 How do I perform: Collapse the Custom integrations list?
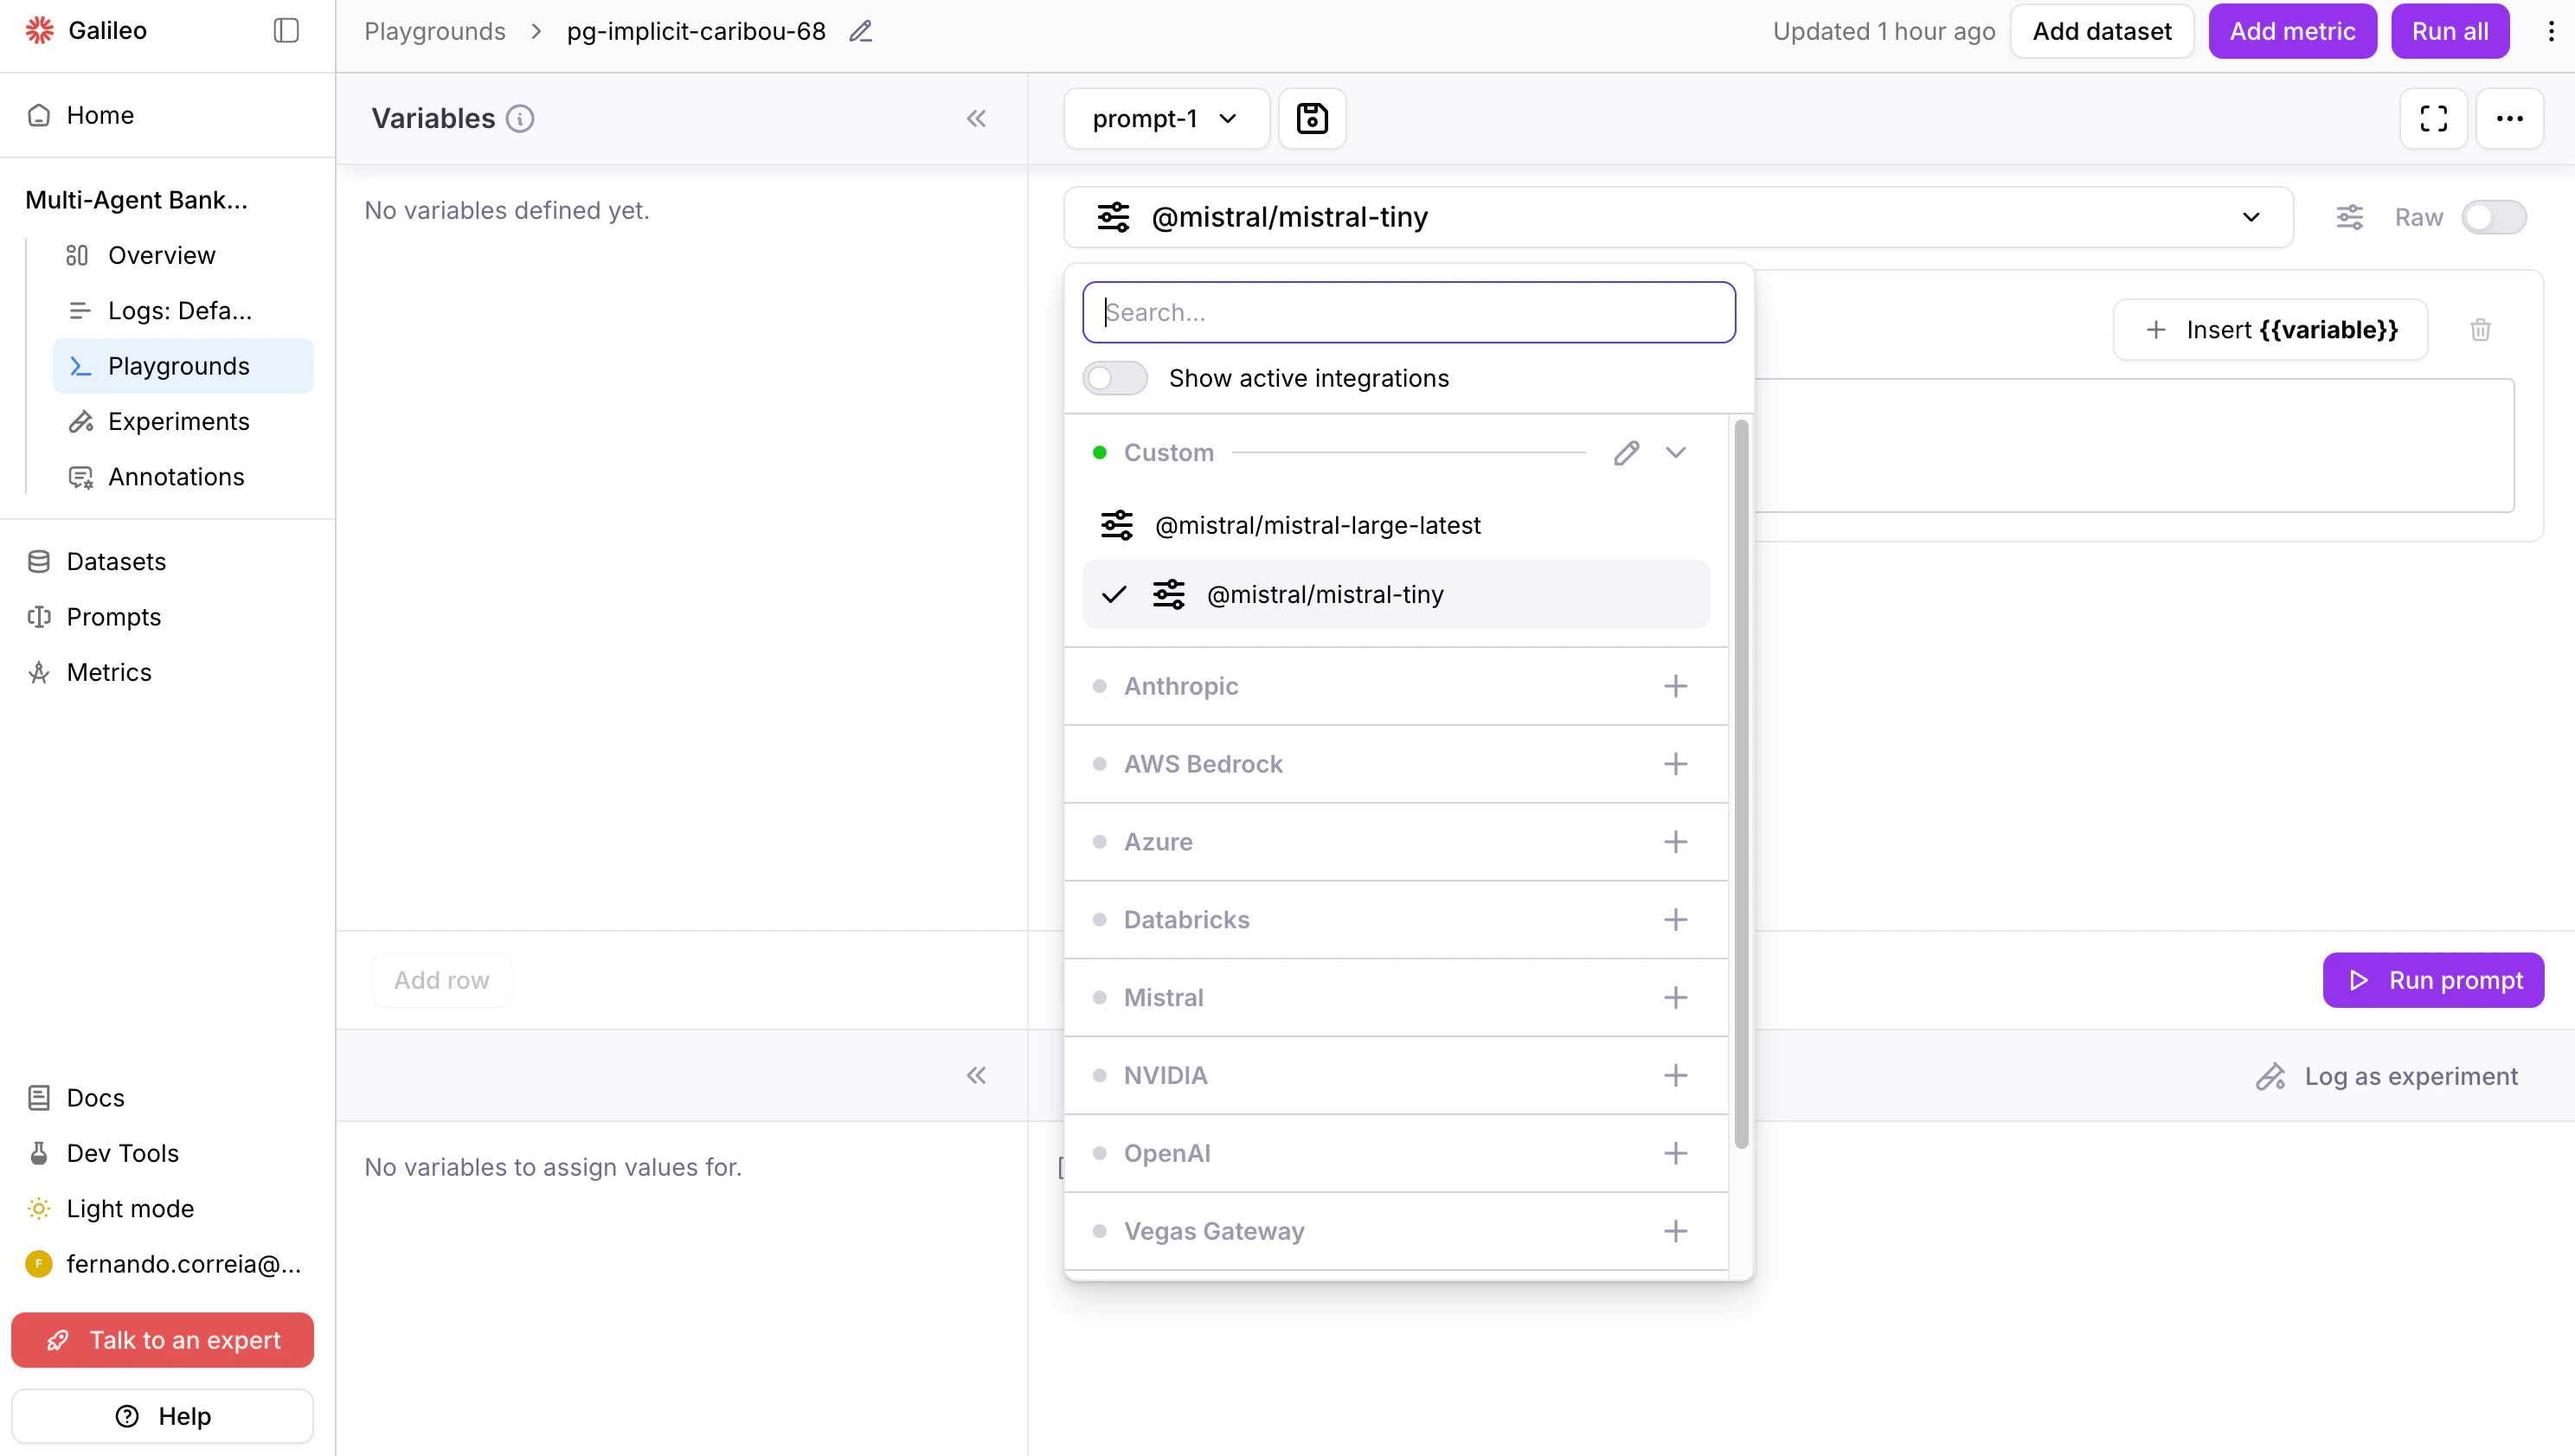(1676, 453)
